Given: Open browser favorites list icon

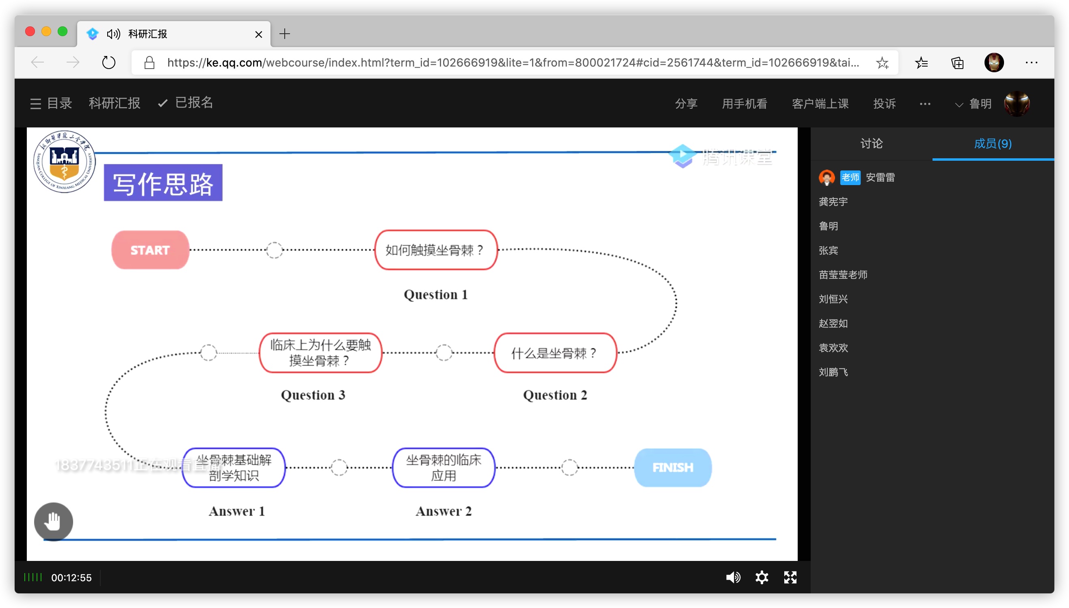Looking at the screenshot, I should [x=921, y=63].
